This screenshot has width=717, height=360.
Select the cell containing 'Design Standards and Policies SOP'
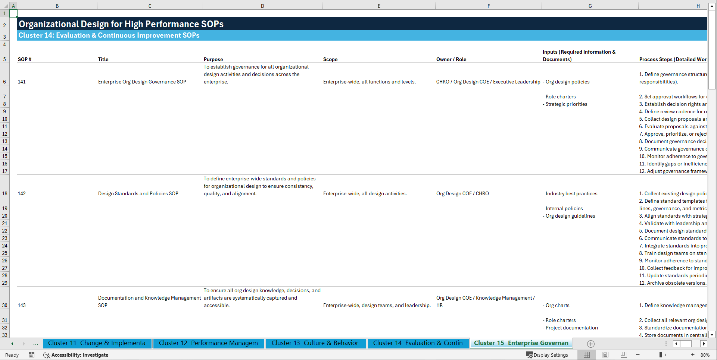[x=138, y=193]
